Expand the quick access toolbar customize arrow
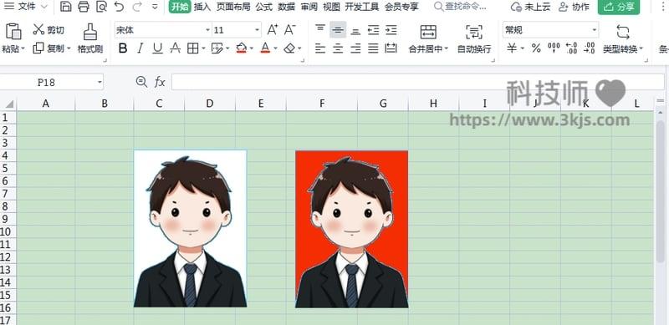 point(155,7)
